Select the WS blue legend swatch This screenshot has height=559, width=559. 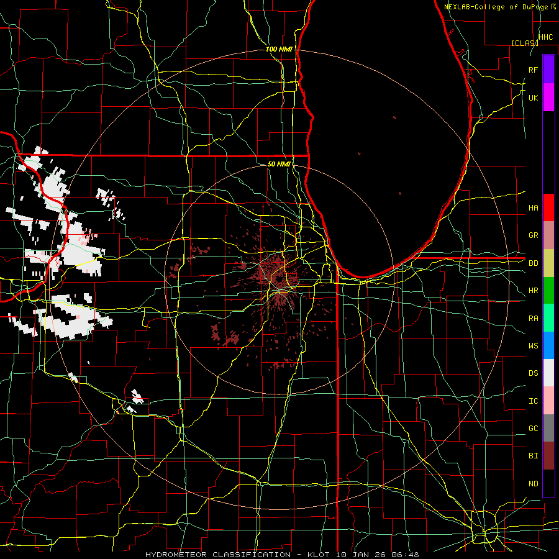(548, 345)
